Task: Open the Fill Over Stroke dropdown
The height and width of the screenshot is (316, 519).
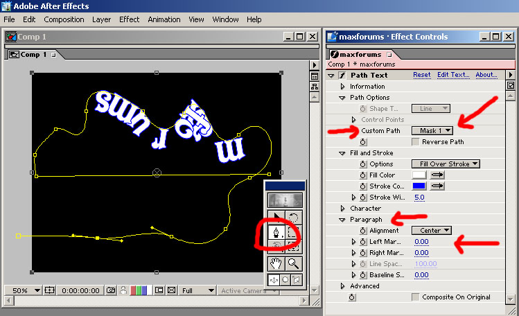Action: pyautogui.click(x=446, y=164)
